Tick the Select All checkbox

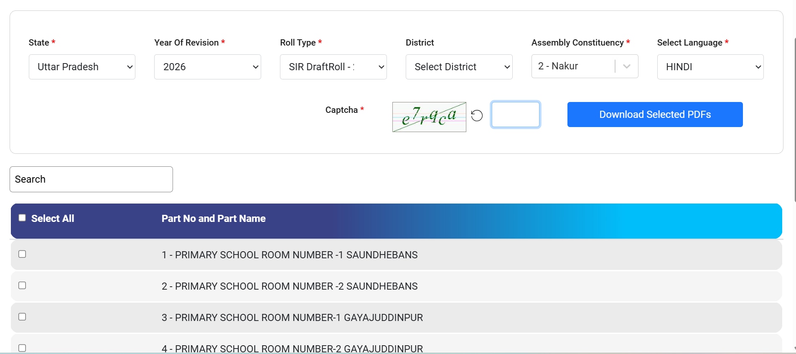click(x=22, y=218)
